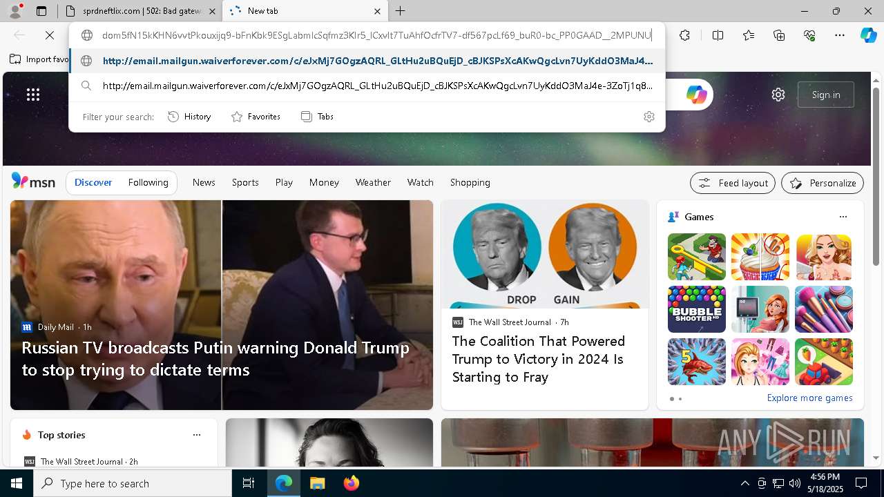Open the Coalition That Powered Trump article
This screenshot has width=884, height=497.
[539, 359]
